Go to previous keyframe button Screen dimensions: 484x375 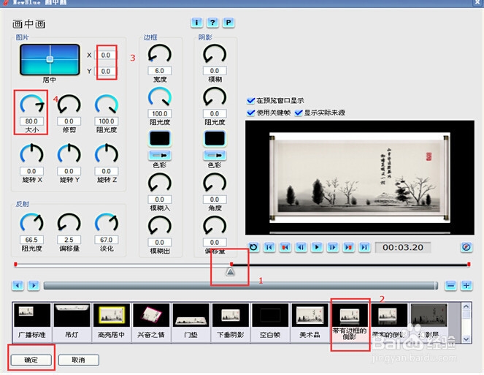point(285,247)
